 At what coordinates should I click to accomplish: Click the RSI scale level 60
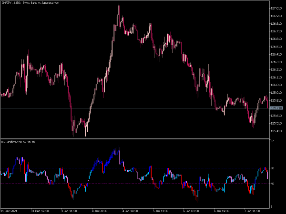point(272,168)
